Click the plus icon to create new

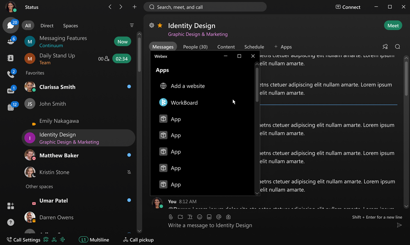pos(134,7)
